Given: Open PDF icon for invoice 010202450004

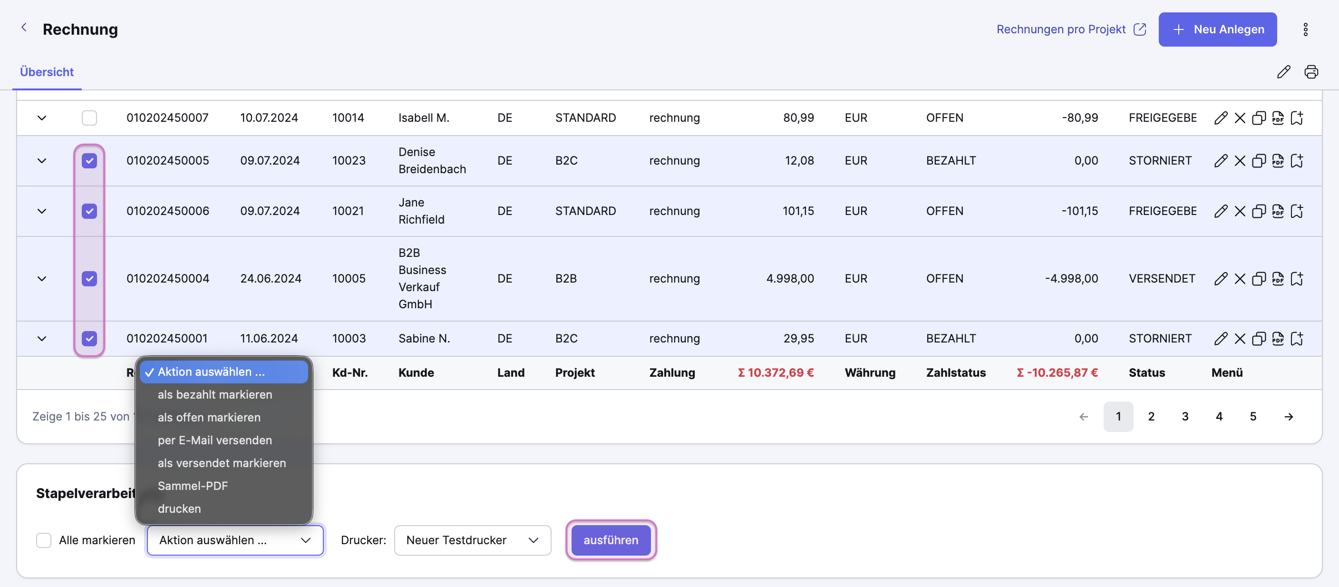Looking at the screenshot, I should 1278,279.
